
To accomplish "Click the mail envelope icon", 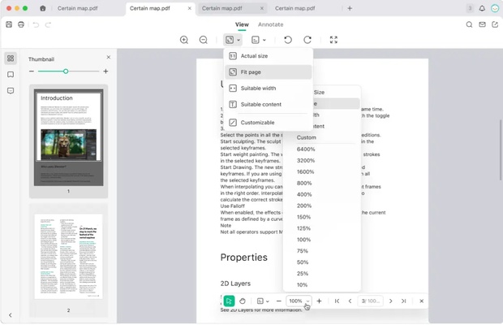I will (482, 24).
